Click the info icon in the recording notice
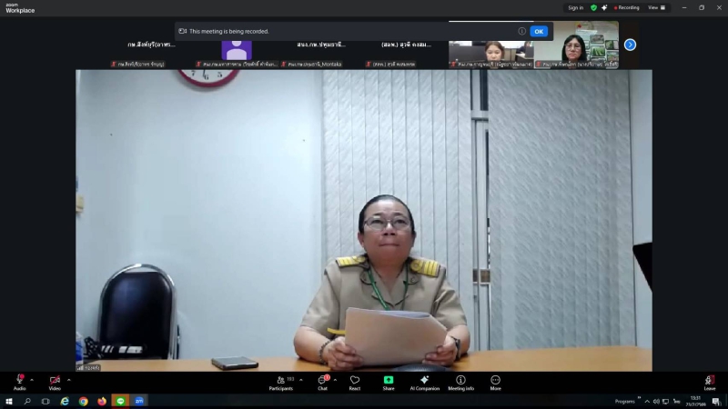 [x=521, y=31]
